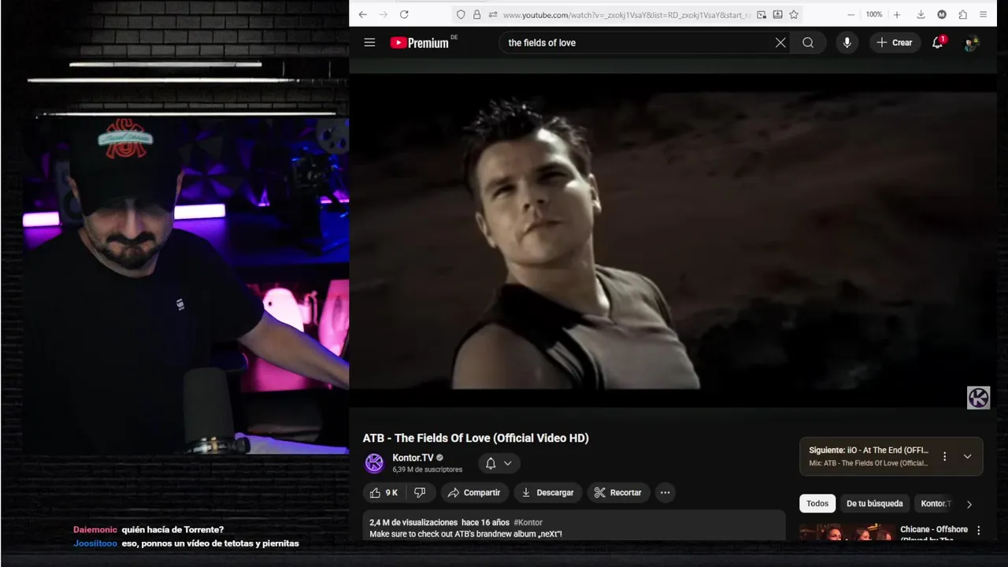Show next filter chips arrow

coord(969,504)
